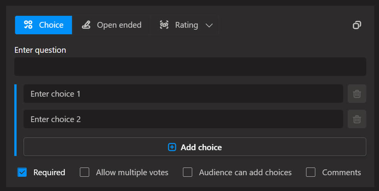
Task: Click the Enter question text field
Action: [x=190, y=67]
